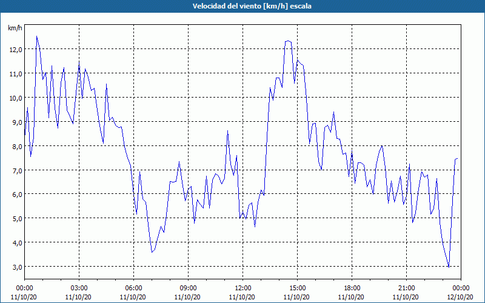Click the '21:00' time label on x-axis
The width and height of the screenshot is (485, 303).
click(406, 288)
